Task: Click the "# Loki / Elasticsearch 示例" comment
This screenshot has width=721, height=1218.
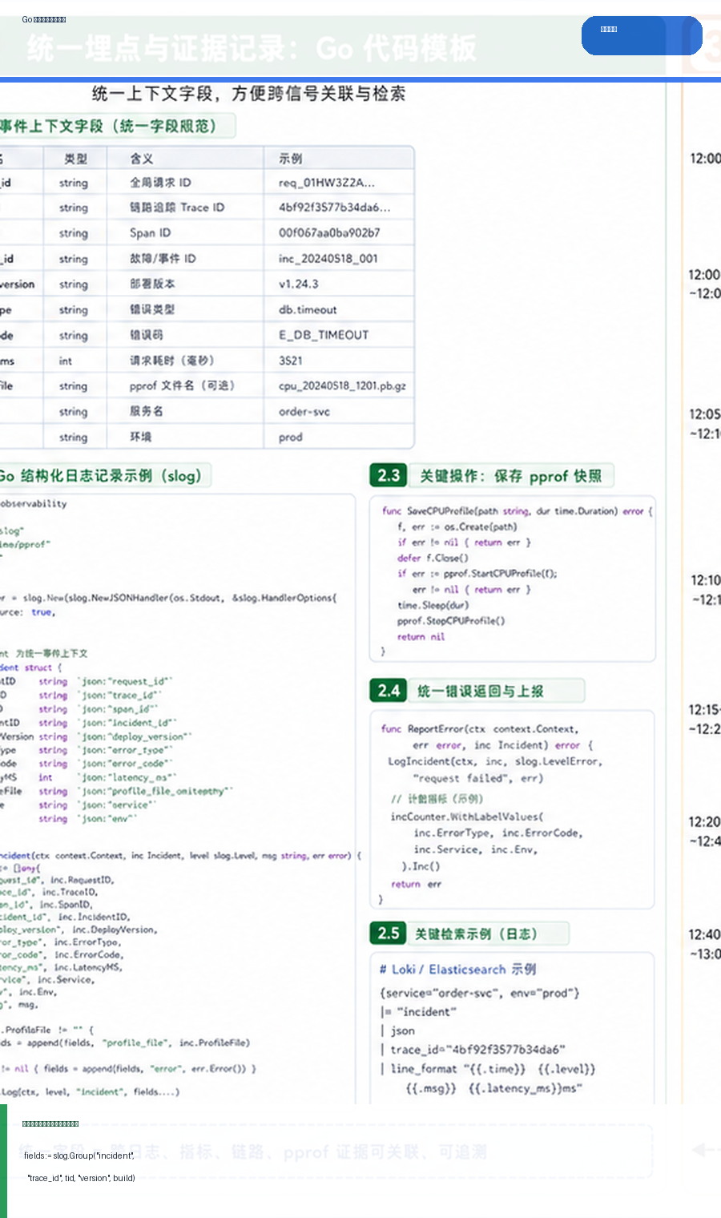Action: (x=457, y=969)
